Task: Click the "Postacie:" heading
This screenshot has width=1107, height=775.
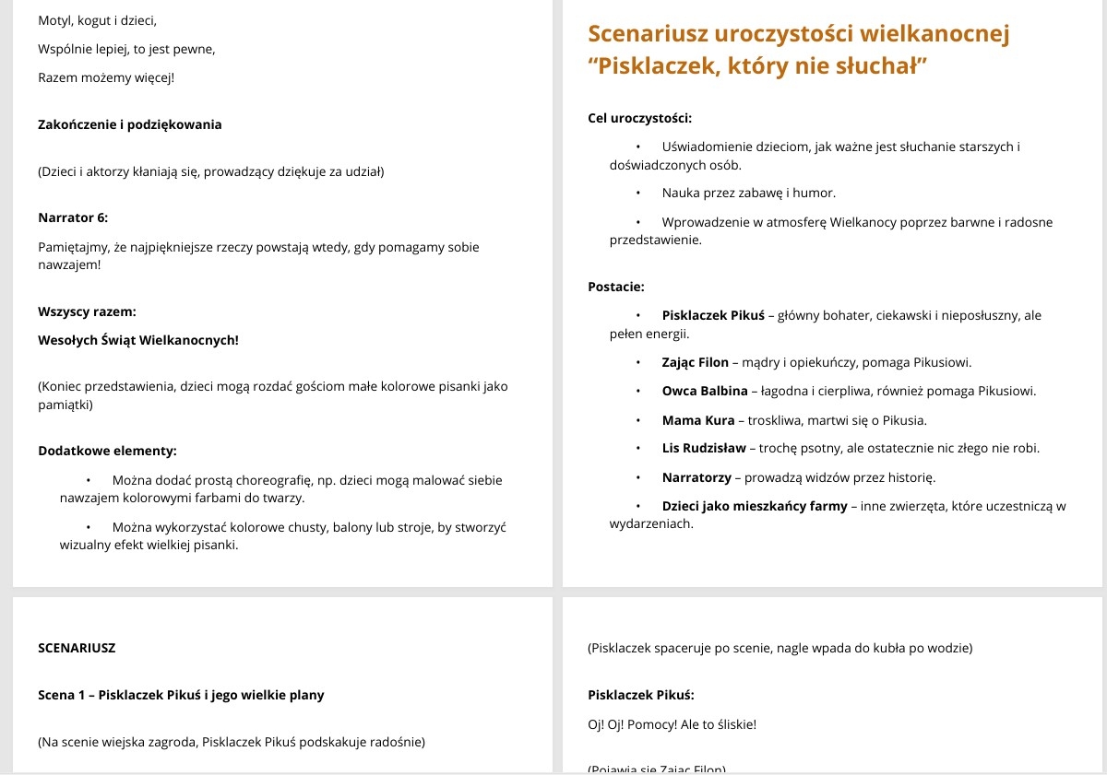Action: click(615, 287)
